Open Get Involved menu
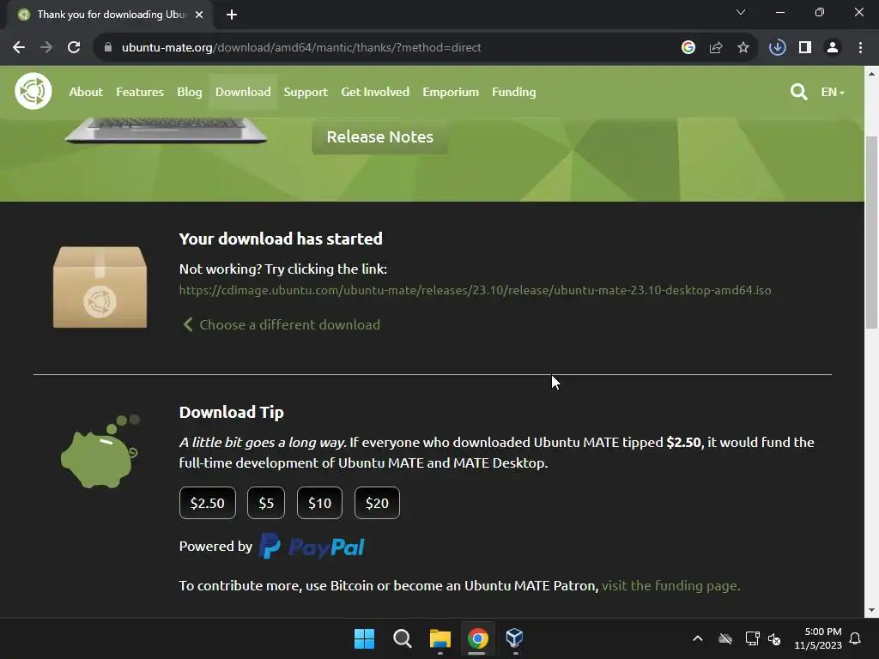879x659 pixels. tap(375, 92)
